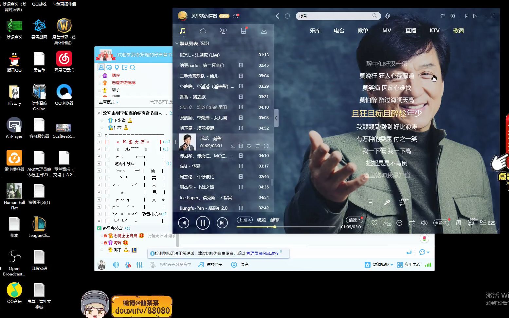Download current song 成龙 - 醉拳 in playlist row
The width and height of the screenshot is (509, 318).
click(233, 146)
